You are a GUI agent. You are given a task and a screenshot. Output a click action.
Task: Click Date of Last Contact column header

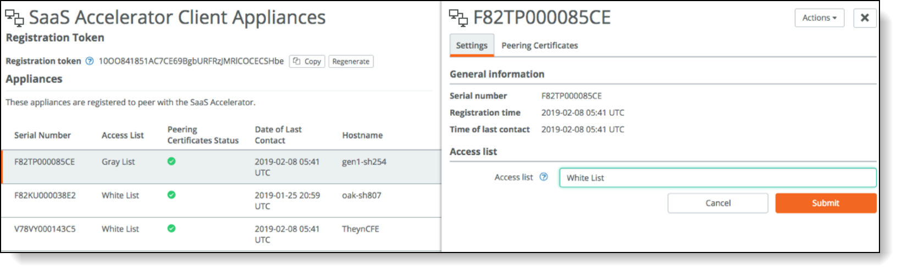pyautogui.click(x=278, y=135)
